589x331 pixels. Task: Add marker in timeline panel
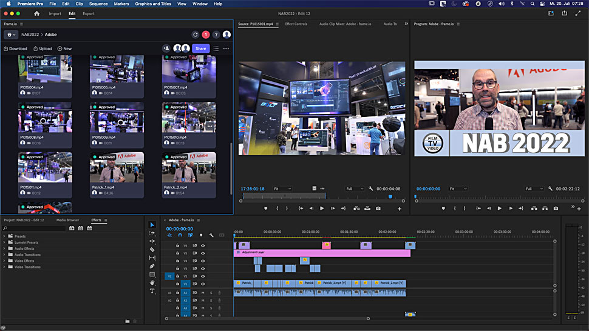(201, 235)
